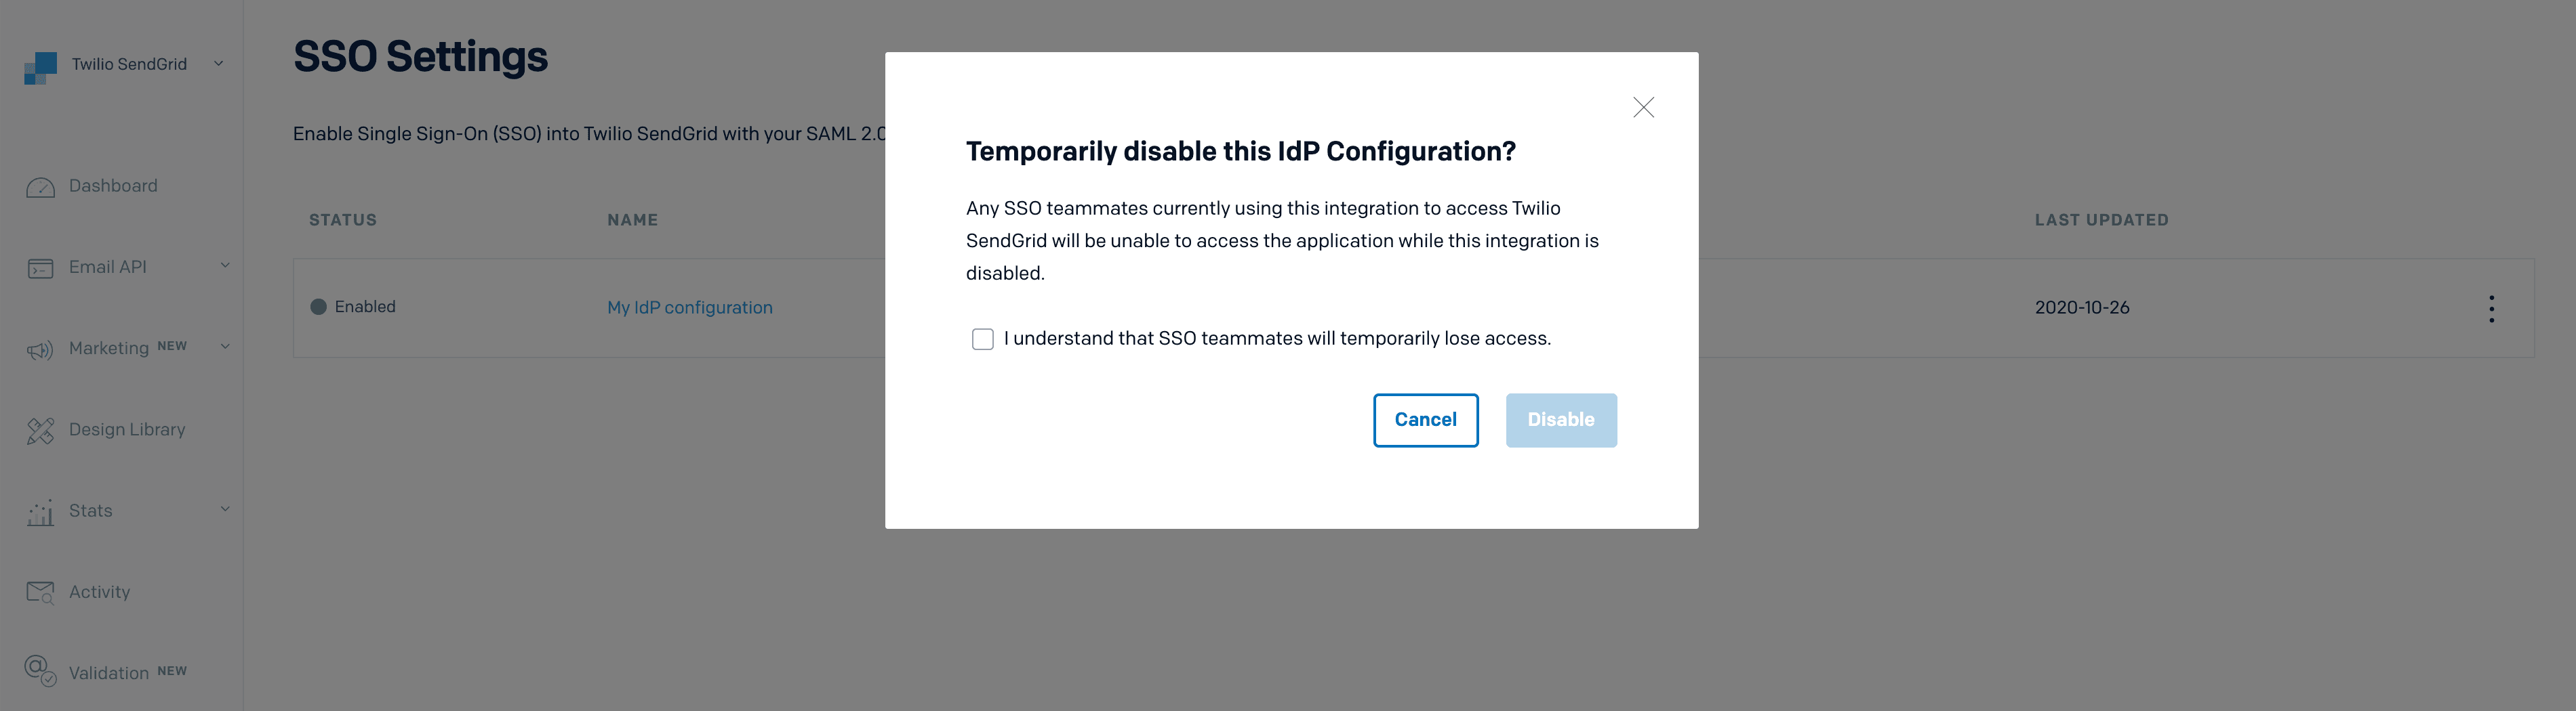Expand the Marketing submenu
This screenshot has width=2576, height=711.
(x=224, y=347)
